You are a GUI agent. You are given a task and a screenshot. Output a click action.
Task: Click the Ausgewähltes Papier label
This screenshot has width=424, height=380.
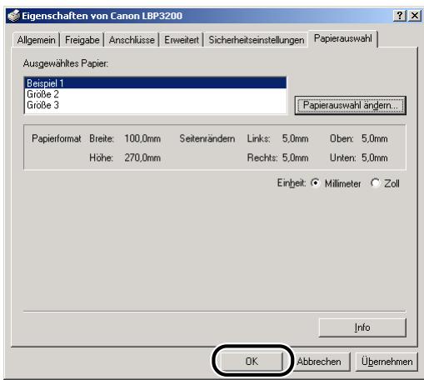(x=66, y=63)
